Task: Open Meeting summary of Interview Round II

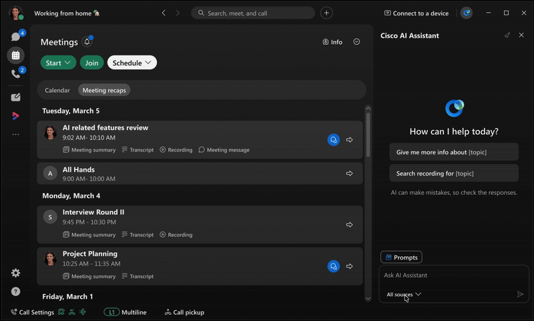Action: (89, 234)
